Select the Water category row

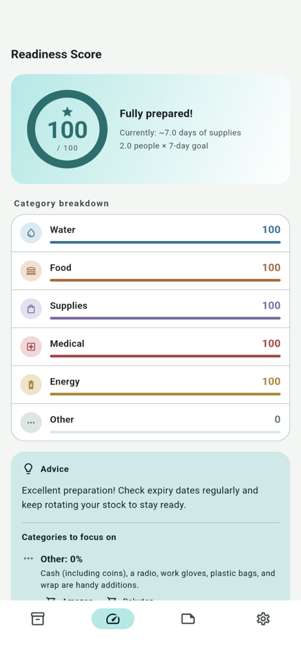[150, 233]
